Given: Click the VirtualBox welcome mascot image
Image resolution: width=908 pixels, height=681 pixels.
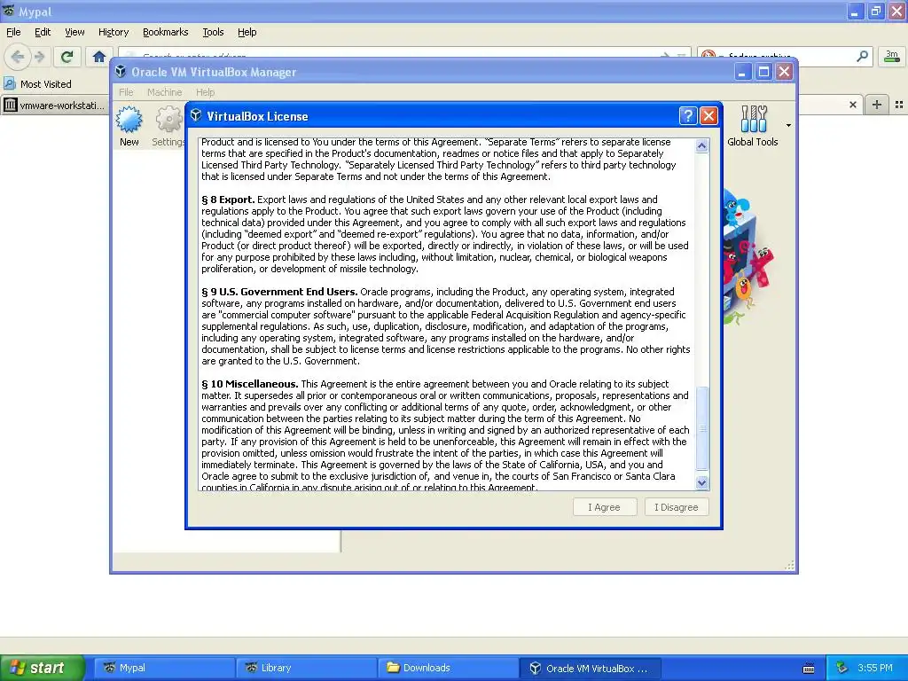Looking at the screenshot, I should click(x=748, y=258).
